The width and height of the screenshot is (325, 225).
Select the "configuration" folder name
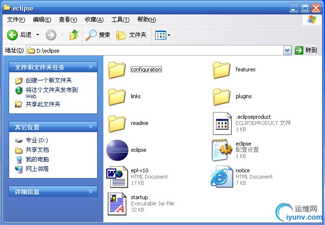click(146, 69)
